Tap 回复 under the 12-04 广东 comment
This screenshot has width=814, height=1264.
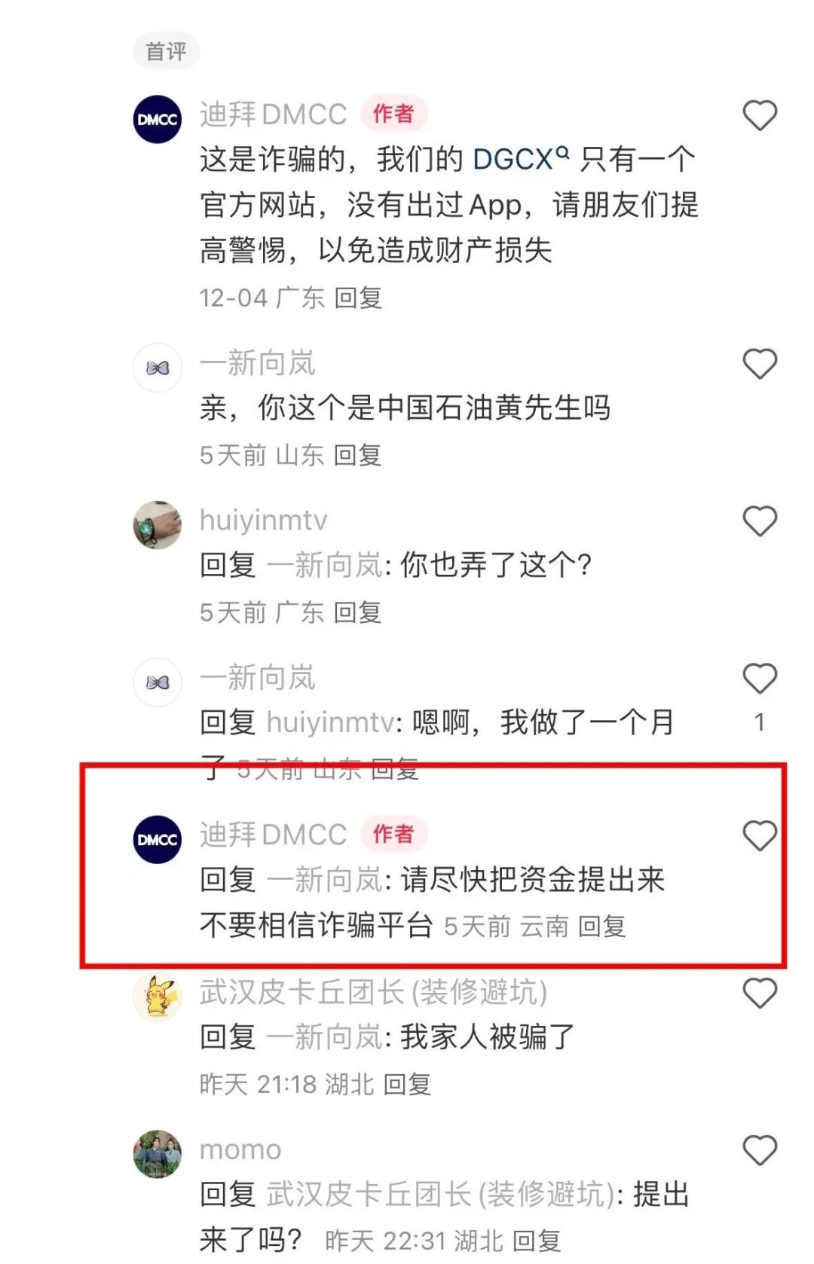358,298
